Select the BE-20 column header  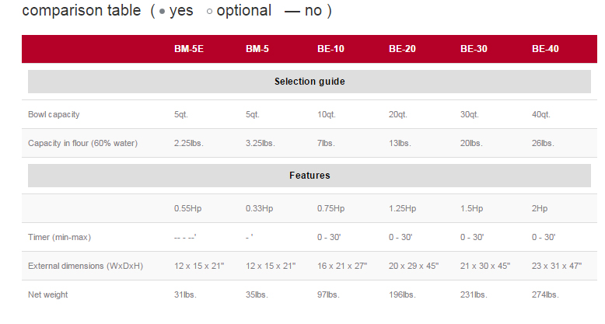(402, 48)
